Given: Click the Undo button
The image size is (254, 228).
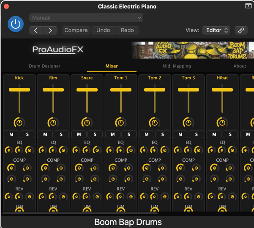Looking at the screenshot, I should (x=103, y=30).
